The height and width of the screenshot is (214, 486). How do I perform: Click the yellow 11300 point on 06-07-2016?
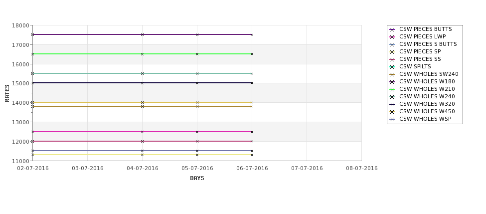click(x=252, y=155)
